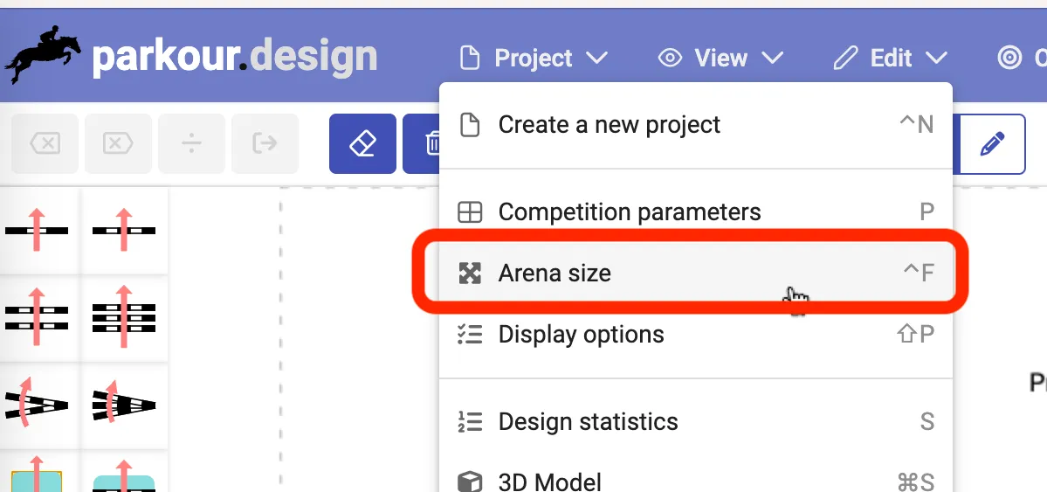Open Display options menu item
The width and height of the screenshot is (1047, 492).
(x=581, y=335)
